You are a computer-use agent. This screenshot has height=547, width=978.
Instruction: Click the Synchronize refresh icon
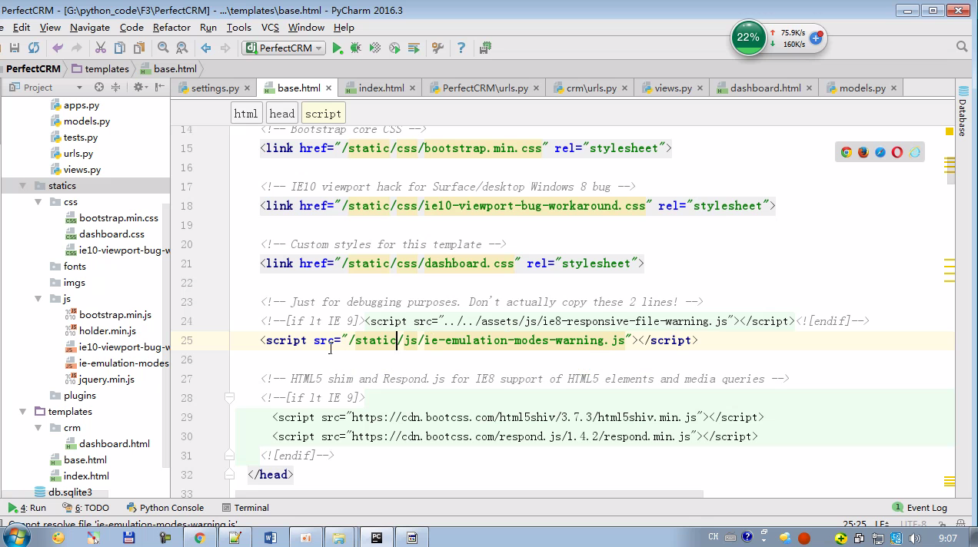(x=33, y=48)
